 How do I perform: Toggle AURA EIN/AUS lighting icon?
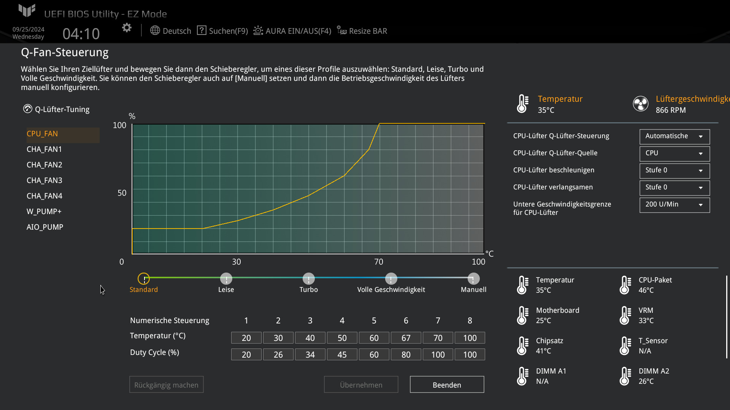point(258,30)
